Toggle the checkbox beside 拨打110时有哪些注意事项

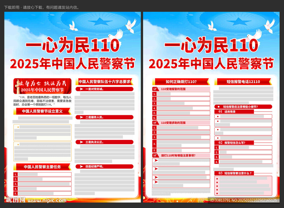(x=155, y=155)
